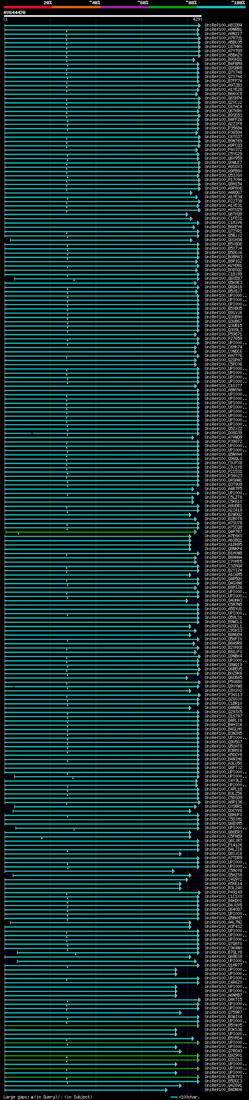Click the white query sequence ruler bar
Image resolution: width=249 pixels, height=1100 pixels.
[x=103, y=16]
